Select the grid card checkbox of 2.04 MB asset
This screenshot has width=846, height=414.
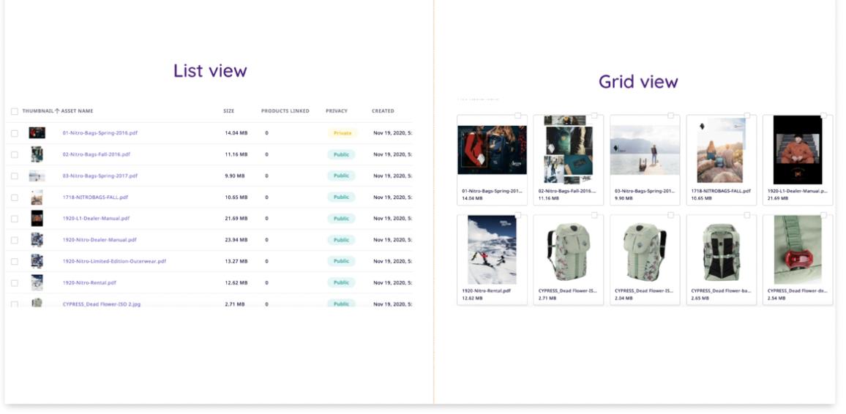[x=670, y=215]
